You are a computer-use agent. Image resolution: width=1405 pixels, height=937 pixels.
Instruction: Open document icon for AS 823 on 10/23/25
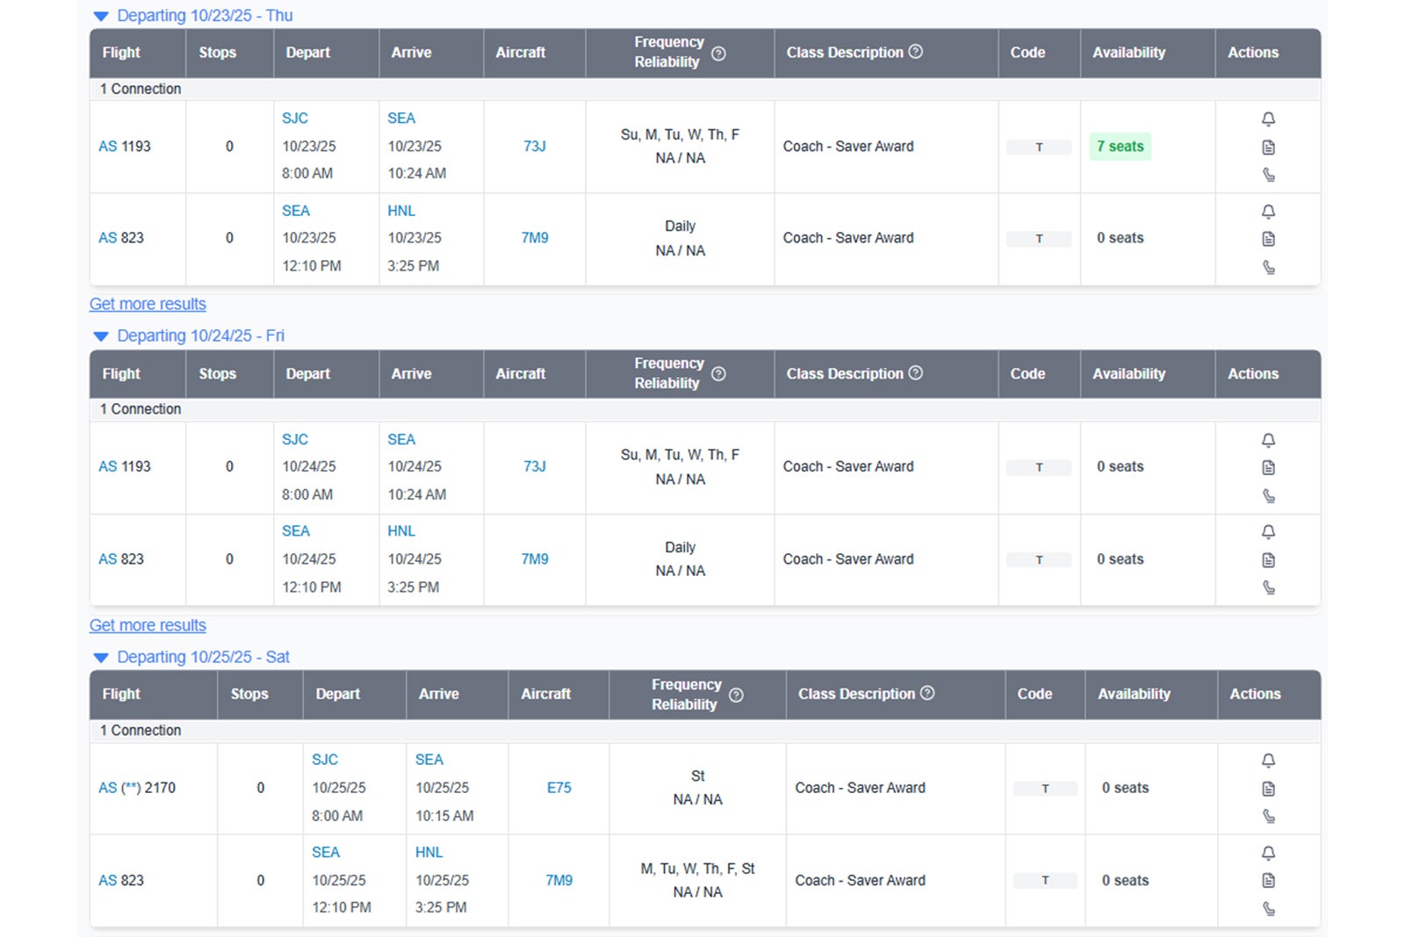(x=1268, y=239)
